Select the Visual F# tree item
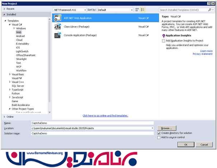The width and height of the screenshot is (217, 168). point(16,78)
